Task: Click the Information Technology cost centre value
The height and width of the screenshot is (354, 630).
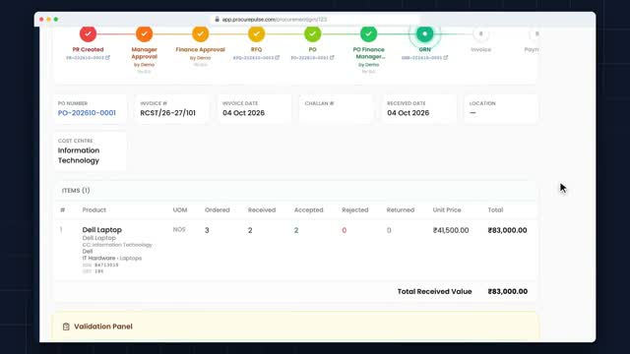Action: tap(79, 155)
